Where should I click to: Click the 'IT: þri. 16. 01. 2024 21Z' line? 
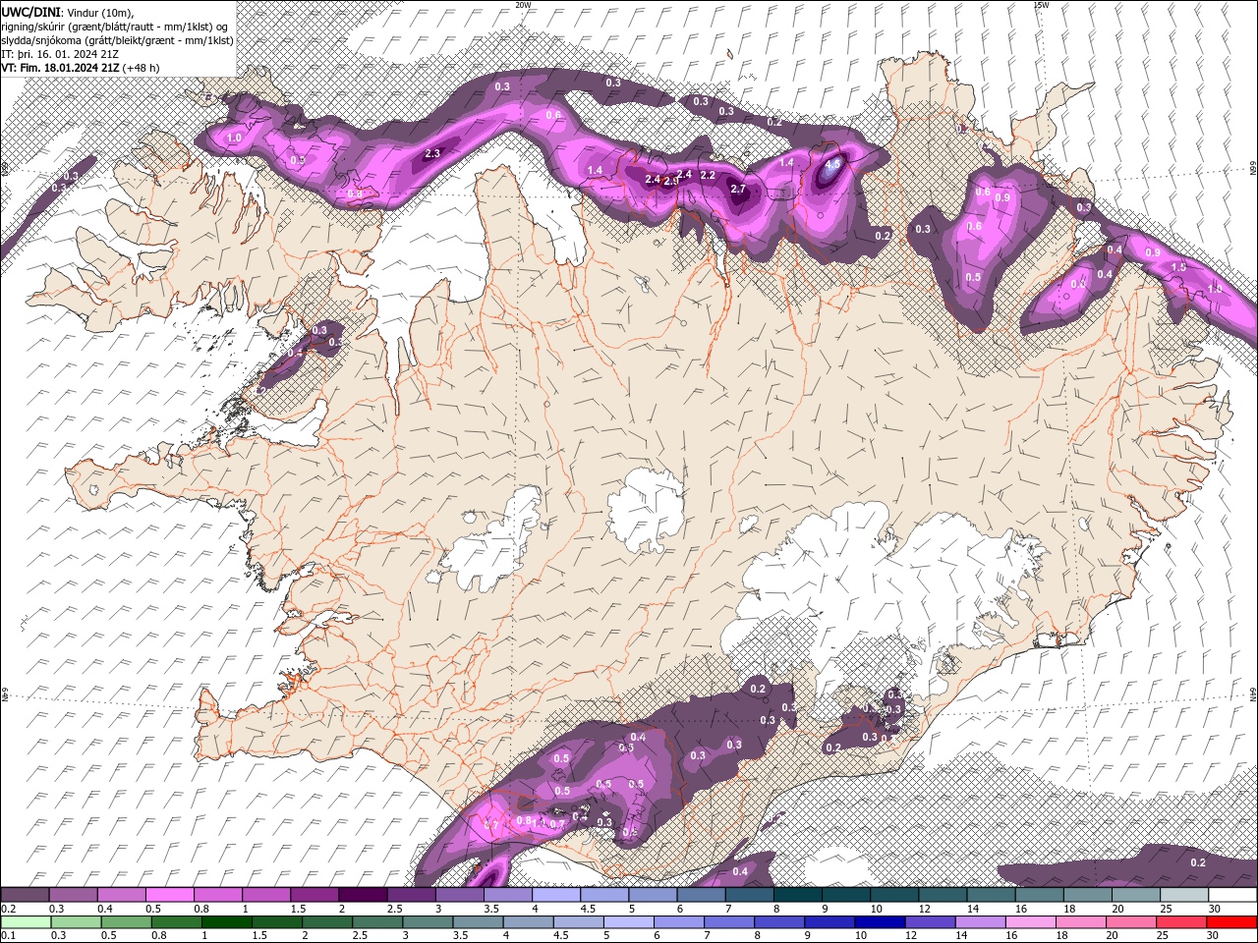coord(60,54)
